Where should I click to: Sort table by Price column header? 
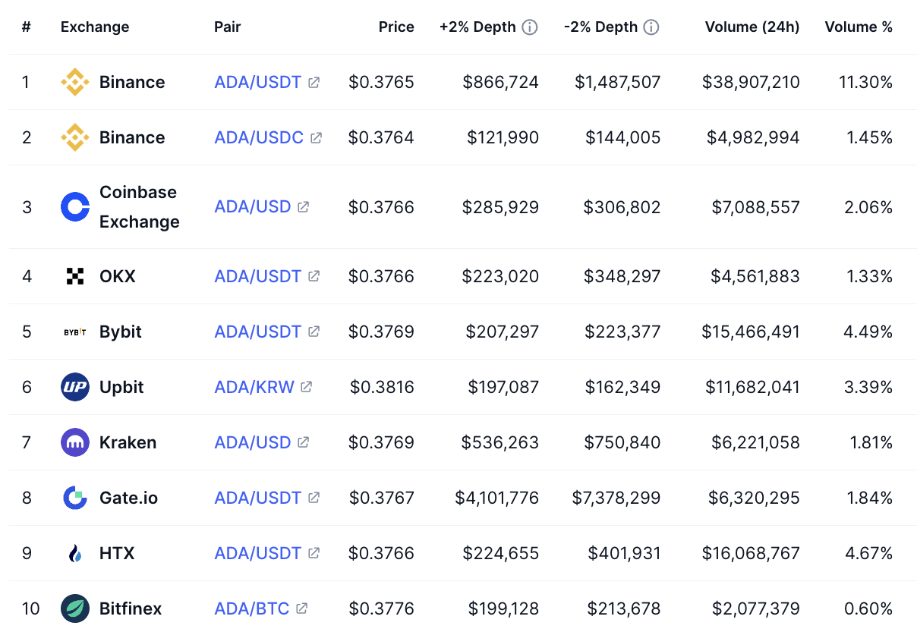[x=396, y=27]
